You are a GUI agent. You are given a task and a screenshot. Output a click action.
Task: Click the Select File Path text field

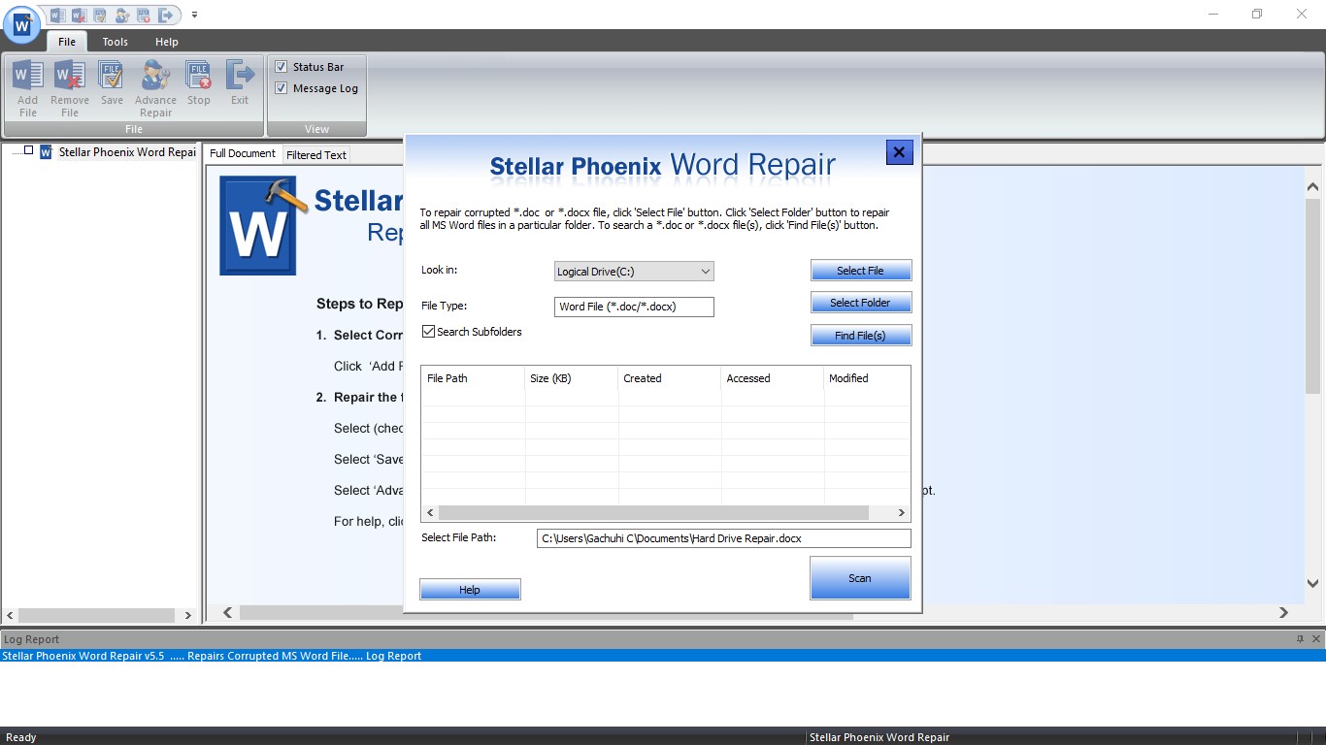click(723, 538)
